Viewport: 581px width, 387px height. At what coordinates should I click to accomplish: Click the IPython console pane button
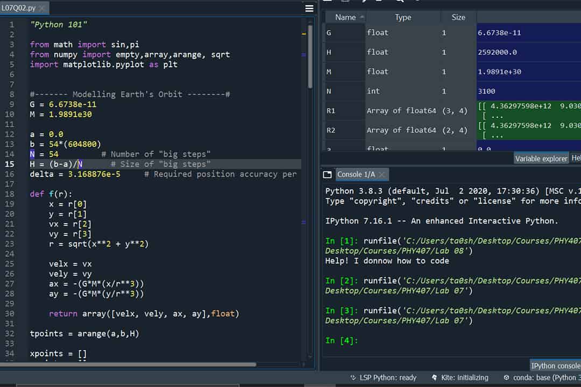coord(555,365)
